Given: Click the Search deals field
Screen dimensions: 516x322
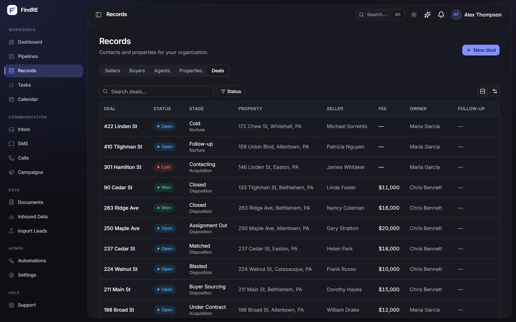Looking at the screenshot, I should (156, 91).
